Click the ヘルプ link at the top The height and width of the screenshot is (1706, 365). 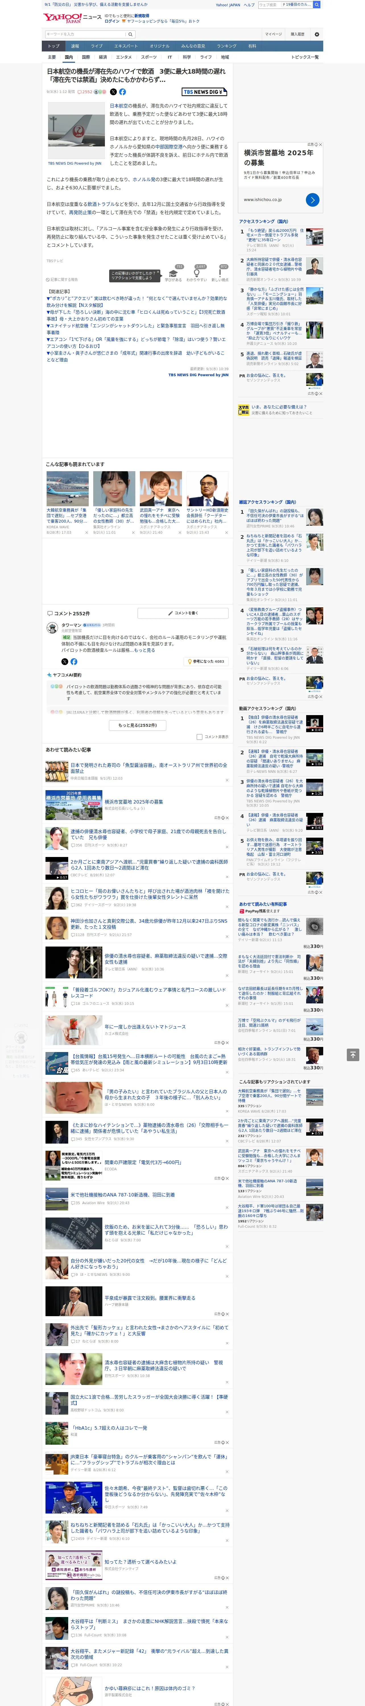click(x=248, y=5)
